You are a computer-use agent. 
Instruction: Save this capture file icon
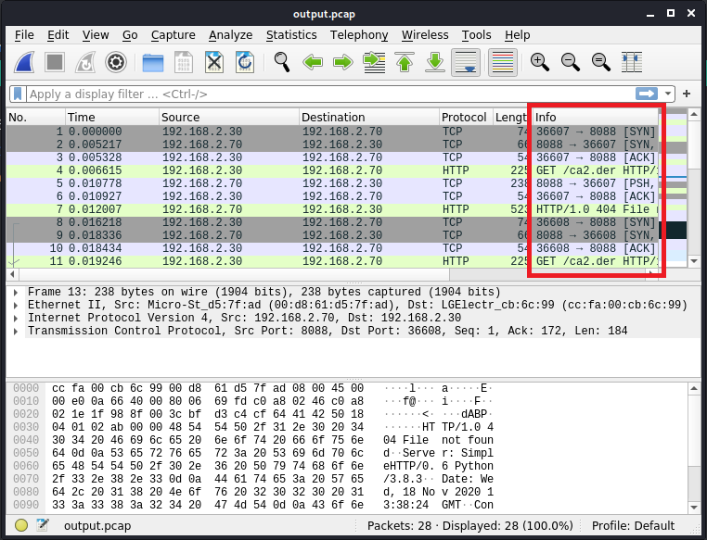[x=184, y=62]
